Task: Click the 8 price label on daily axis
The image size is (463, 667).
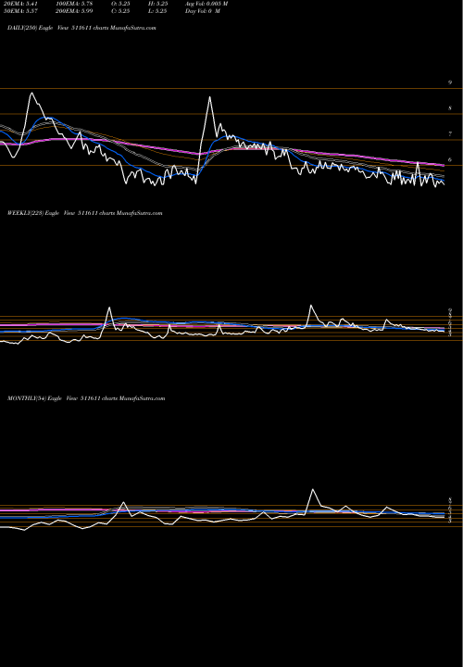Action: click(450, 108)
